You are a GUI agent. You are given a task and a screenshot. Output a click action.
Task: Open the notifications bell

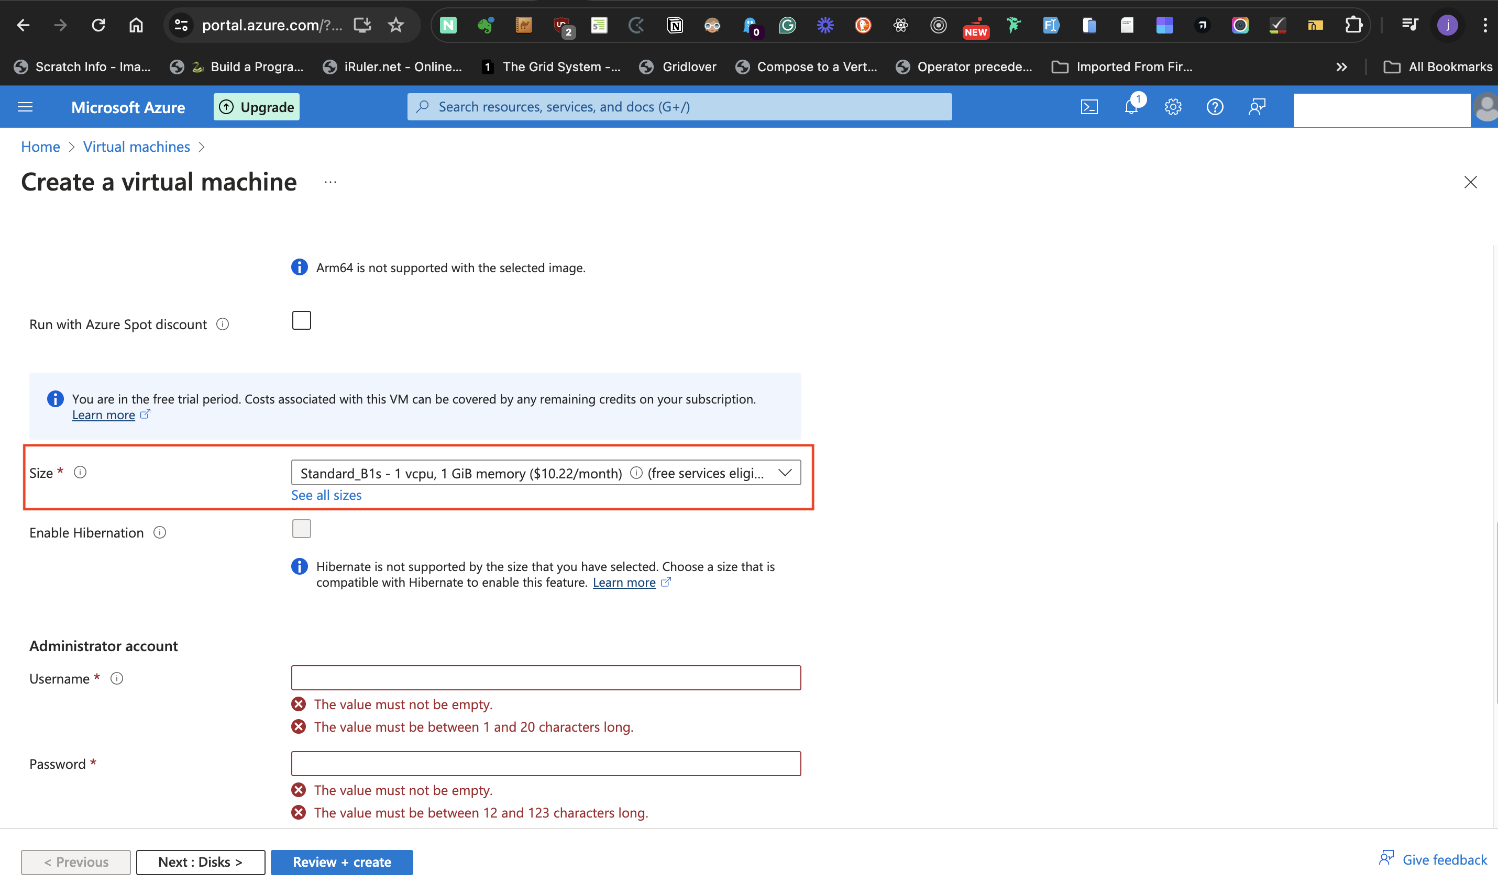pyautogui.click(x=1131, y=107)
